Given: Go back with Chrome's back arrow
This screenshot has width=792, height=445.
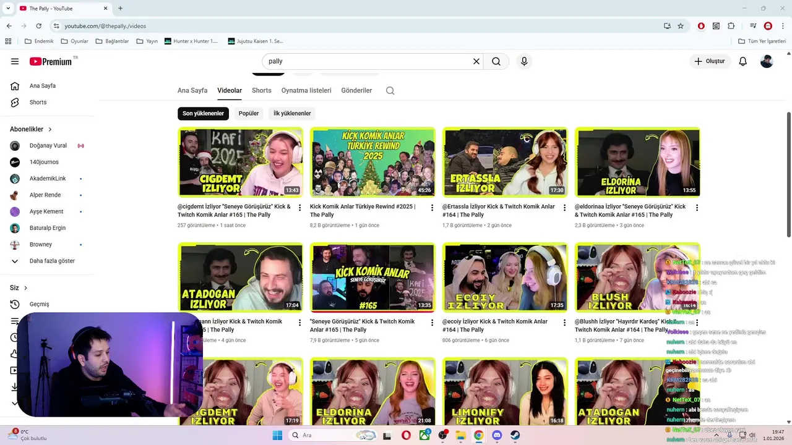Looking at the screenshot, I should pyautogui.click(x=9, y=26).
